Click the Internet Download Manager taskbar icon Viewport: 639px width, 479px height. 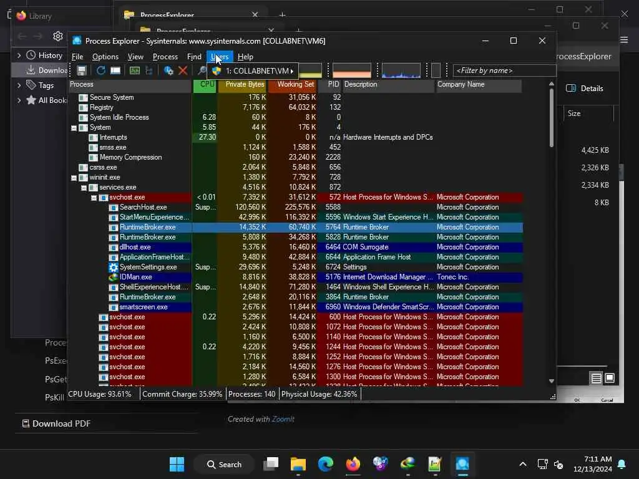point(407,464)
